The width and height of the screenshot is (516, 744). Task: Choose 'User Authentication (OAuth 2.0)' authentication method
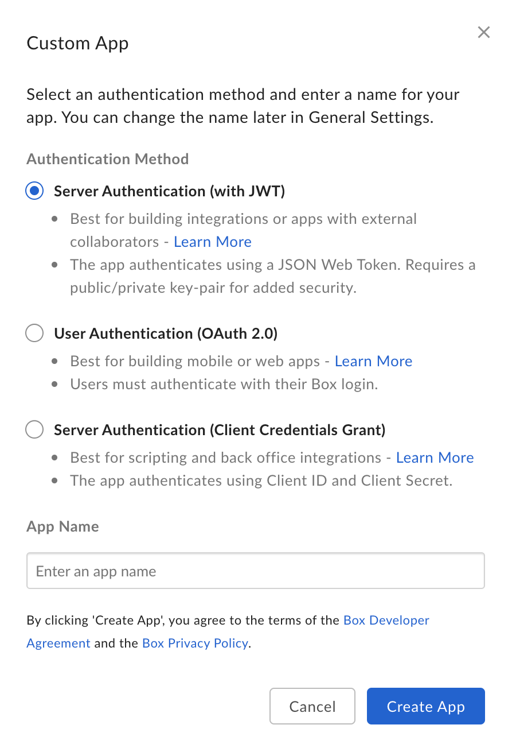coord(34,333)
